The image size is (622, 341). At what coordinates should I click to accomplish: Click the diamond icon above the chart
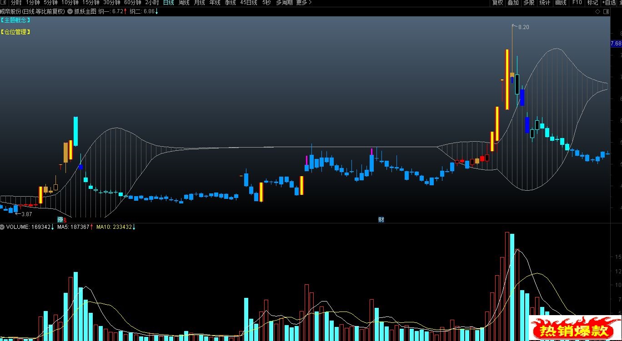597,11
